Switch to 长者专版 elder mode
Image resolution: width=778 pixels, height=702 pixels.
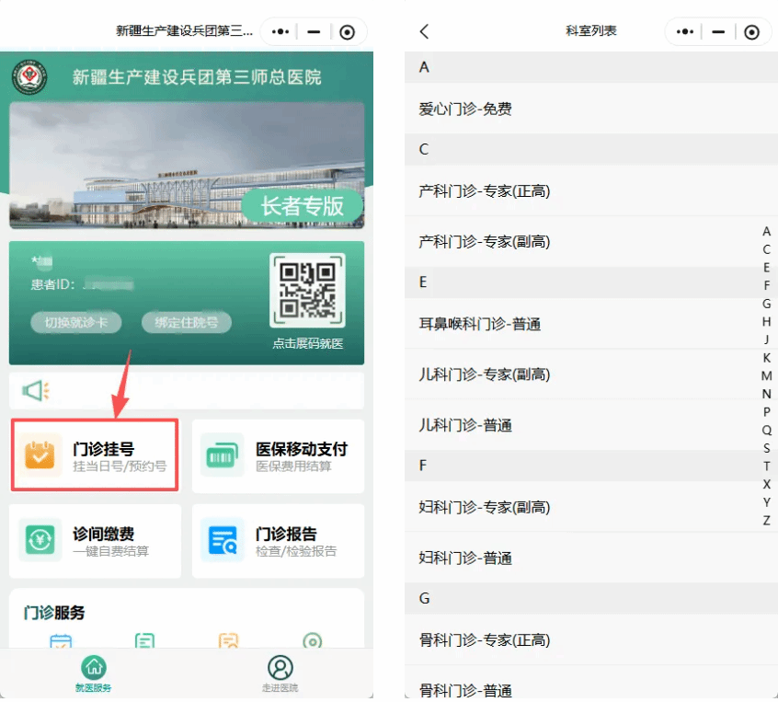tap(302, 206)
